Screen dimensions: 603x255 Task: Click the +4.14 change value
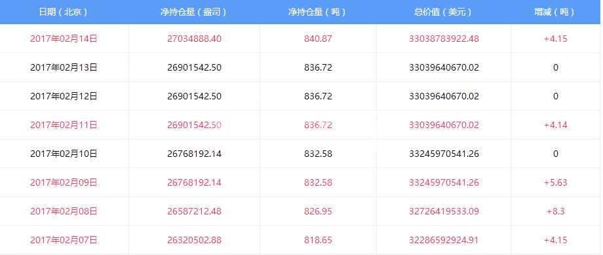tap(556, 125)
